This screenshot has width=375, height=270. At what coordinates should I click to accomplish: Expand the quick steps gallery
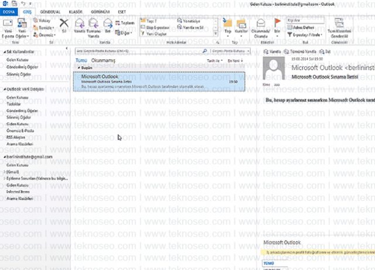click(x=216, y=34)
